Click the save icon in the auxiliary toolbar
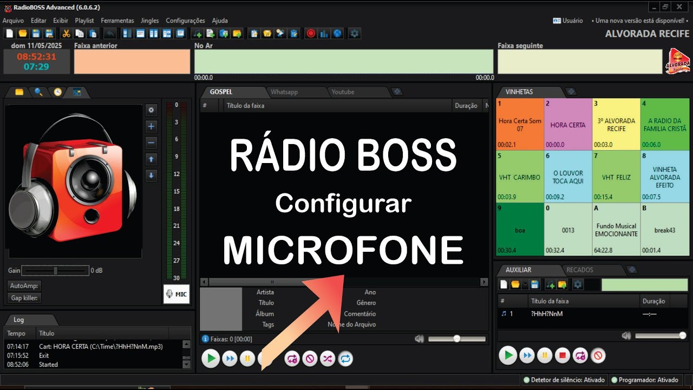 tap(535, 284)
